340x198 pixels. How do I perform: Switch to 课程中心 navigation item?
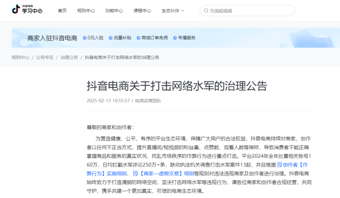tap(142, 11)
